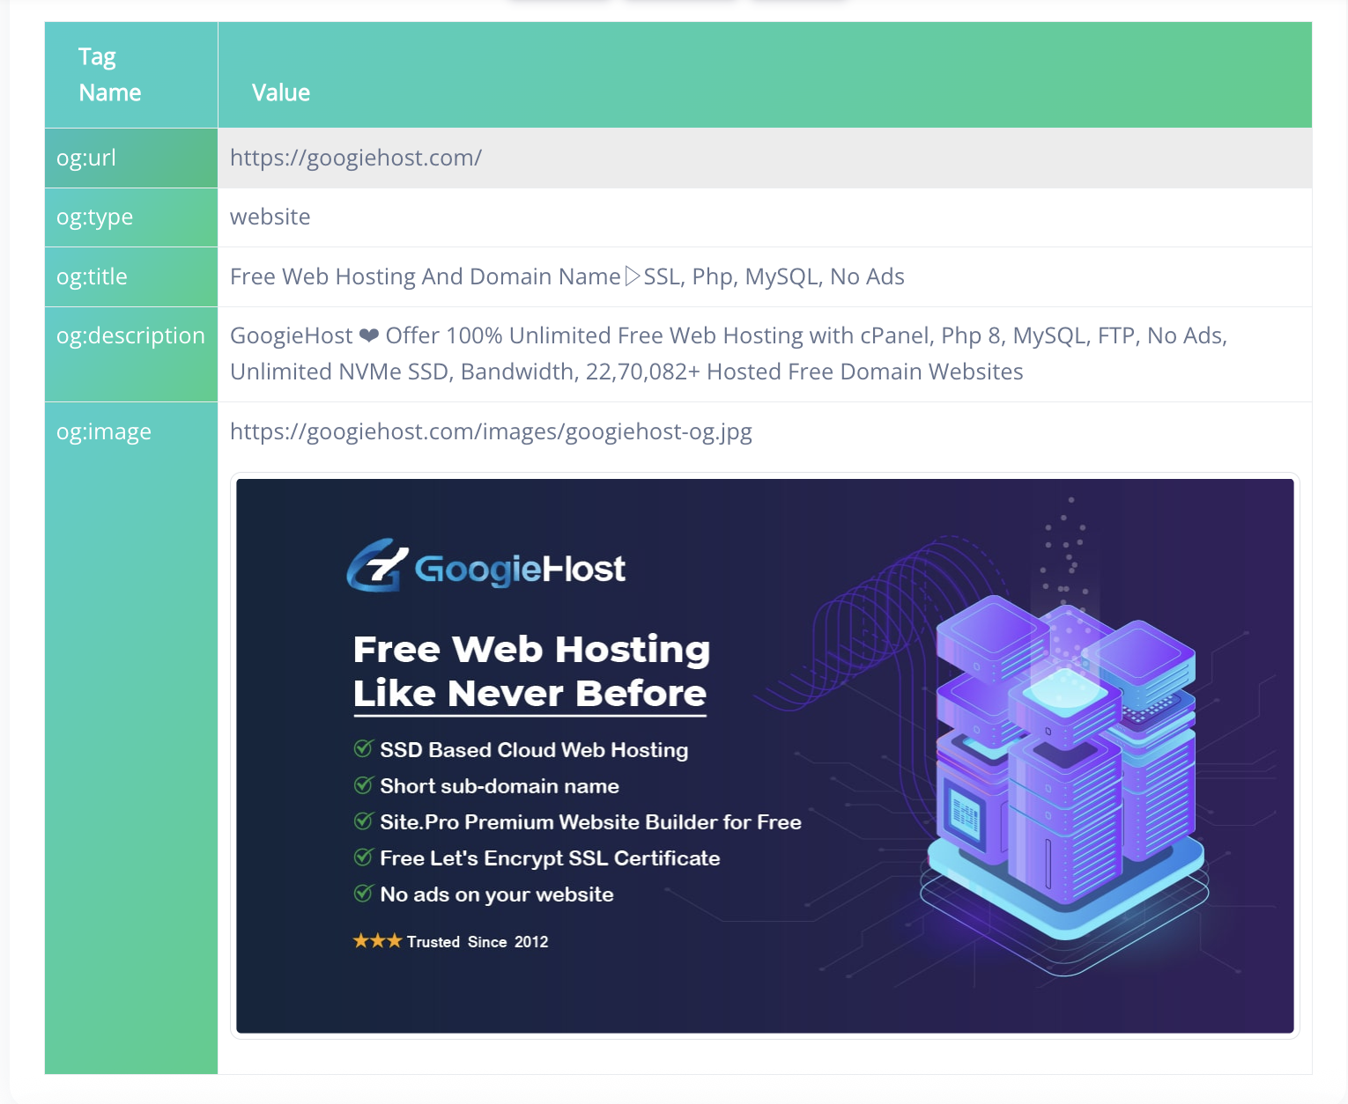This screenshot has height=1104, width=1348.
Task: Open the https://googiehost.com/ link
Action: click(356, 158)
